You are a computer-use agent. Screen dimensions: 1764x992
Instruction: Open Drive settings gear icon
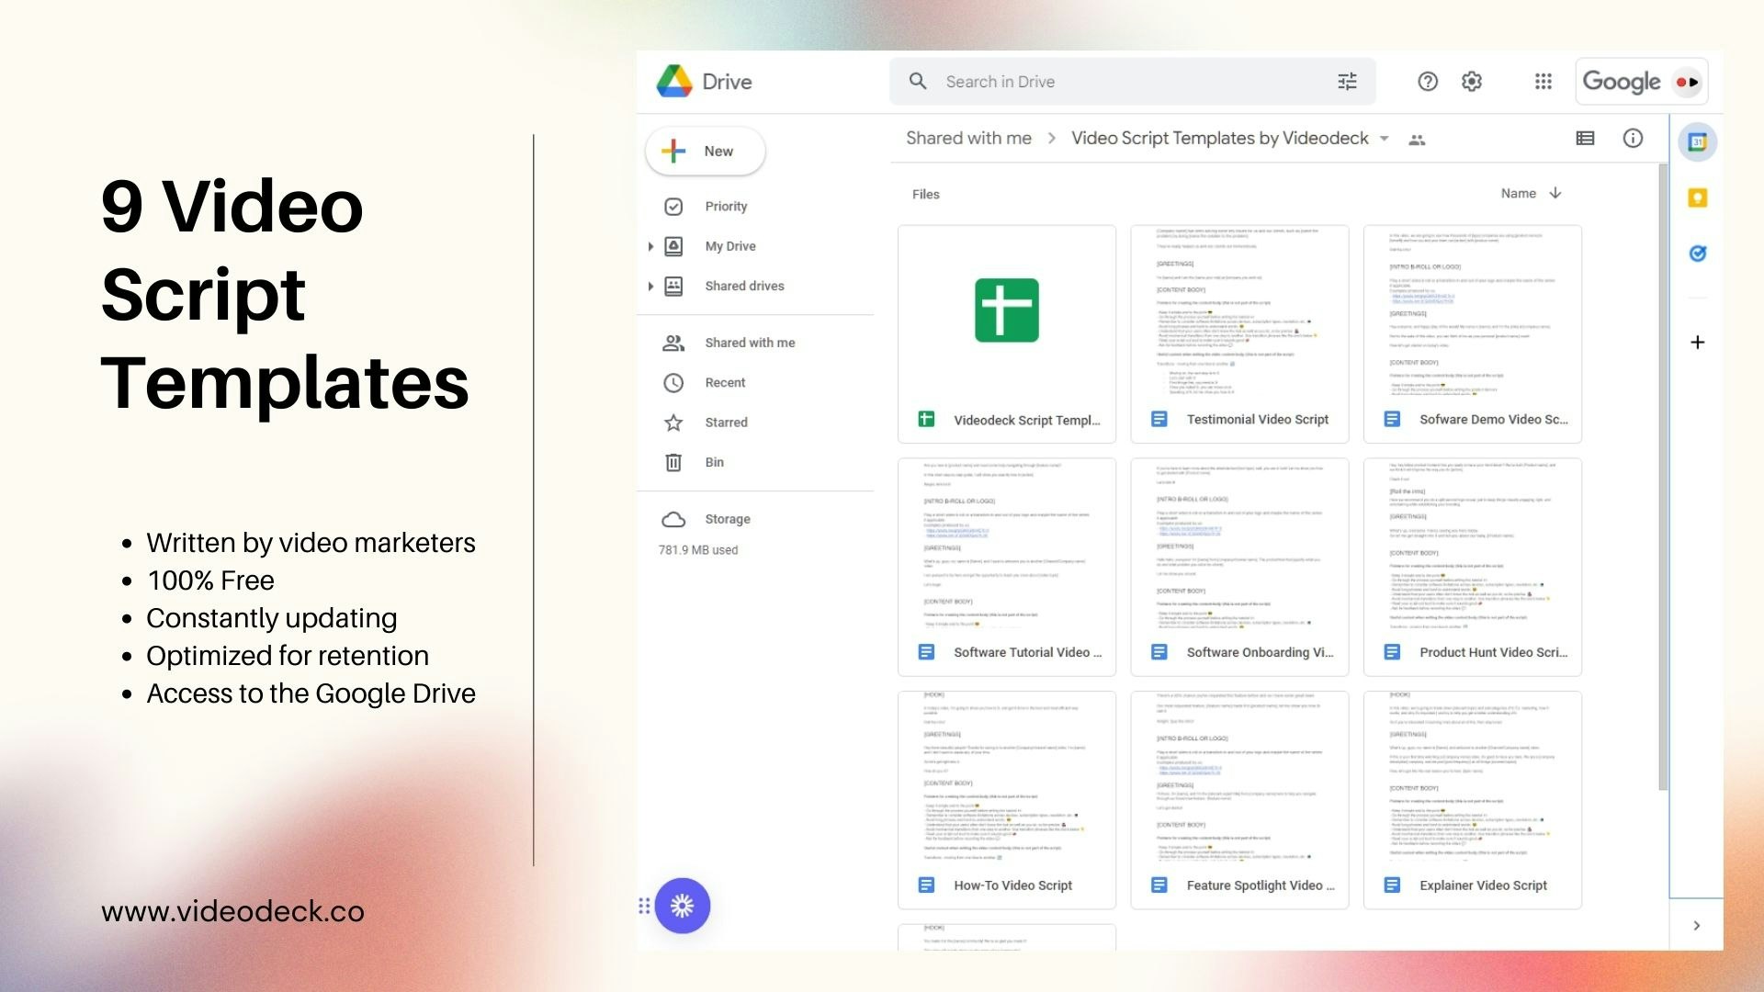coord(1472,82)
